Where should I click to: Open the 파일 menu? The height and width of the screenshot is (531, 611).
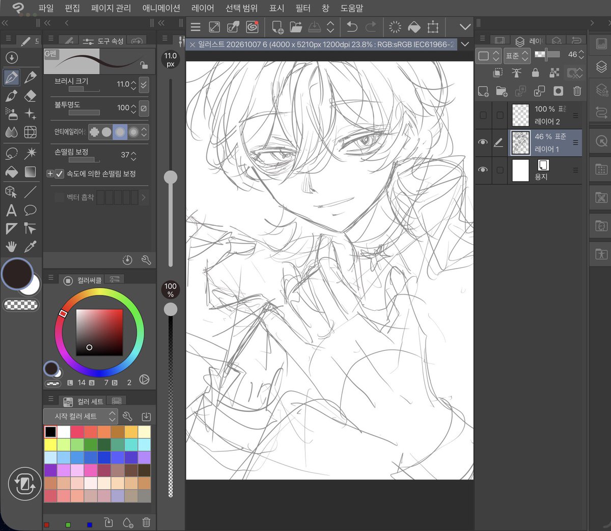pos(46,8)
